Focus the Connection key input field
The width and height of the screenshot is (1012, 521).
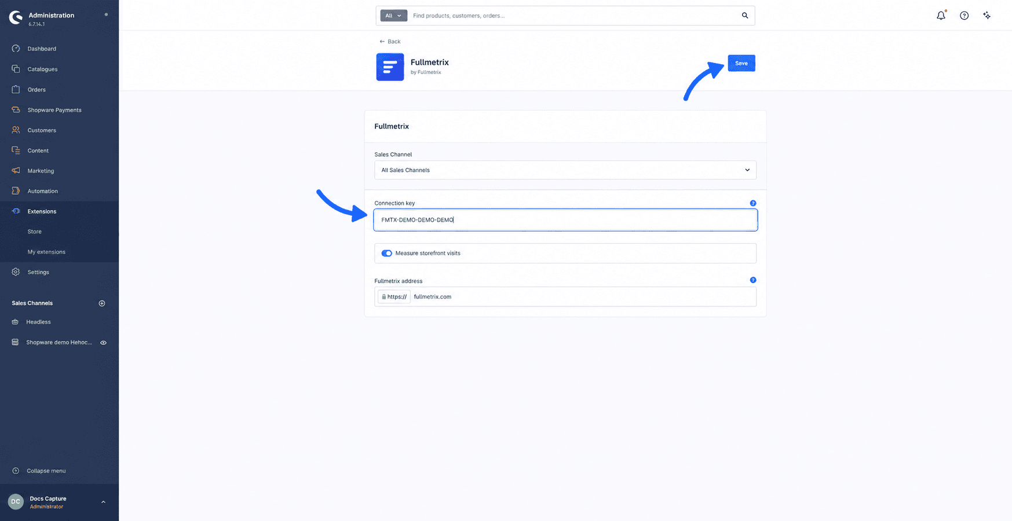point(565,220)
